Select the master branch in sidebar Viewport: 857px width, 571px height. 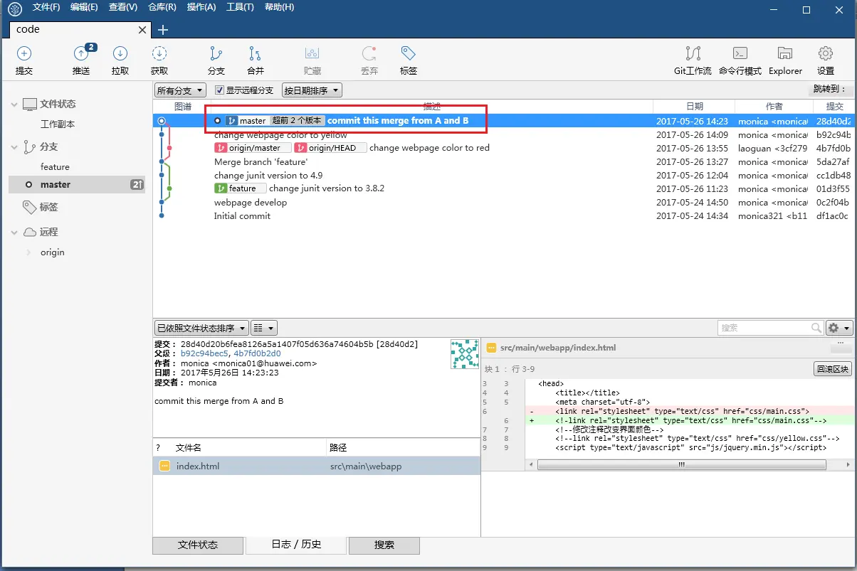pos(77,184)
